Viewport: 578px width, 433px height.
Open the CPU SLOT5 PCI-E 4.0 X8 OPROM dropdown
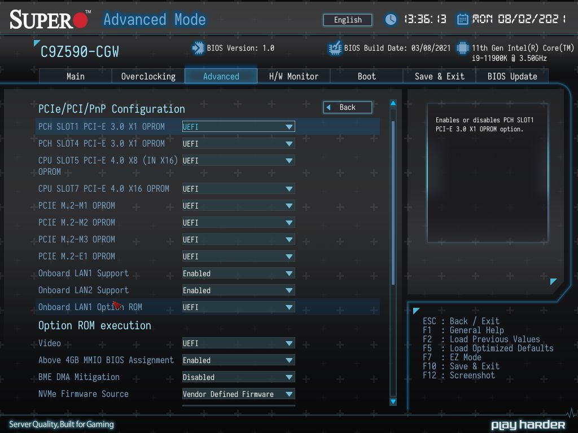pyautogui.click(x=239, y=161)
